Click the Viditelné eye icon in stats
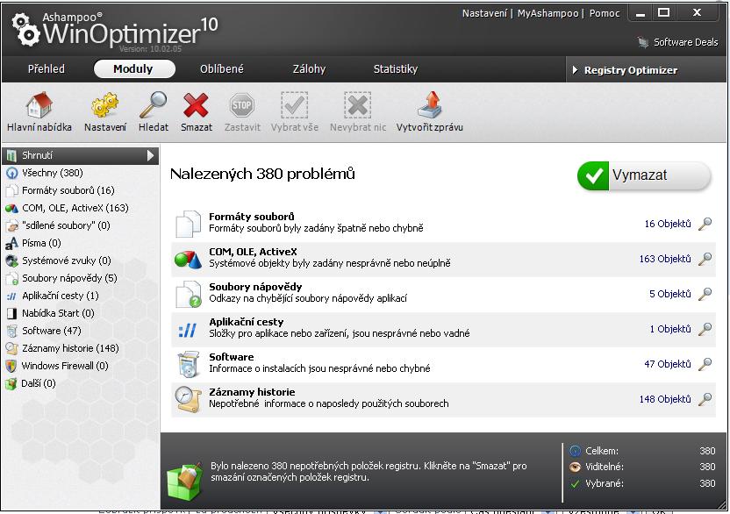The image size is (730, 514). coord(576,467)
